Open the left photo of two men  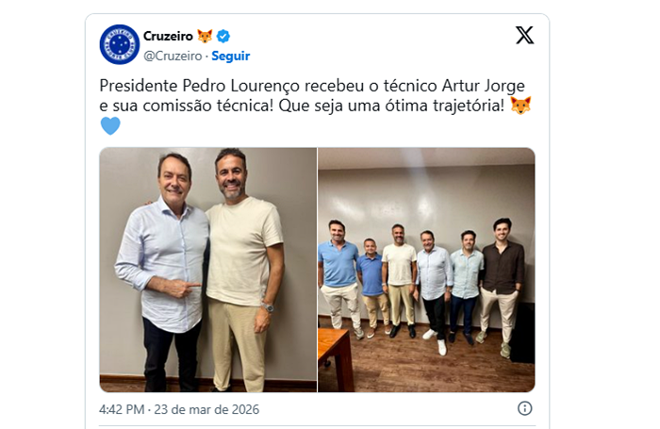208,270
